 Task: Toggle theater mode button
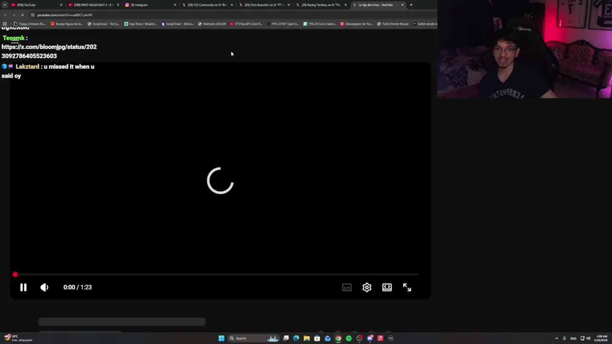[387, 287]
